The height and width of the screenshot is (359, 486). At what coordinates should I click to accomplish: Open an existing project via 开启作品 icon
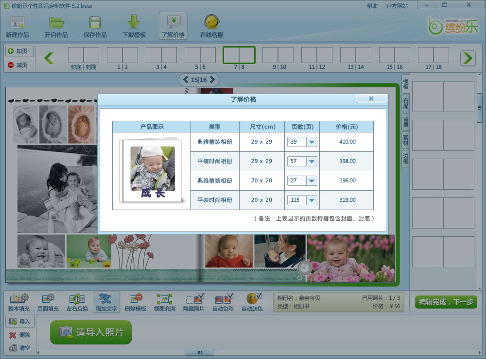(x=56, y=25)
